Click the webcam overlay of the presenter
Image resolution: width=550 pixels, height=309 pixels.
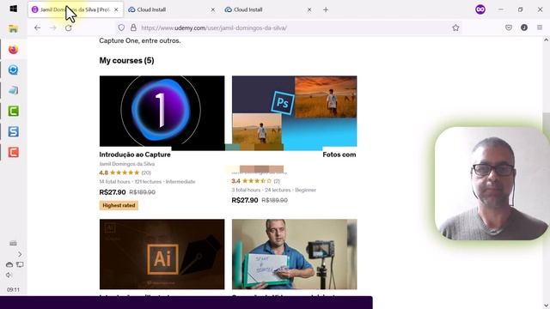click(x=491, y=183)
